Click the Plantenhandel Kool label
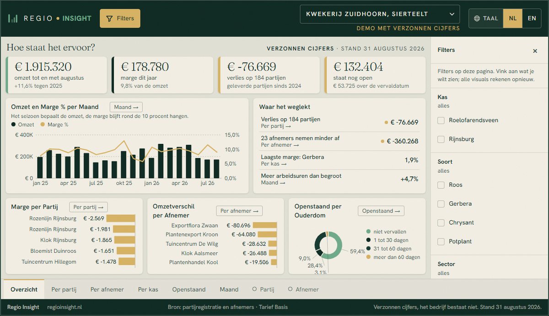This screenshot has height=316, width=549. (x=194, y=262)
